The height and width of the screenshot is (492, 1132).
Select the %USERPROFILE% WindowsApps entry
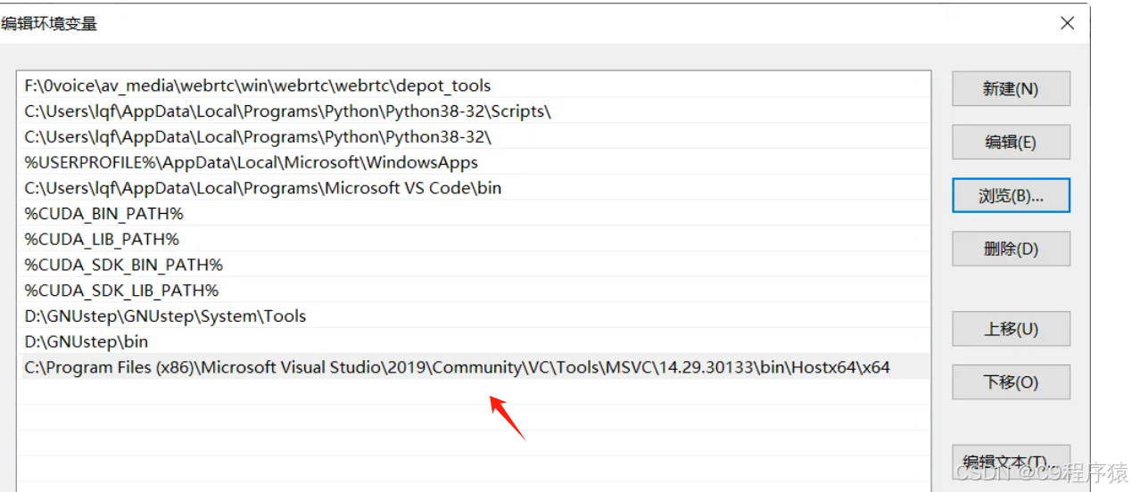coord(475,163)
